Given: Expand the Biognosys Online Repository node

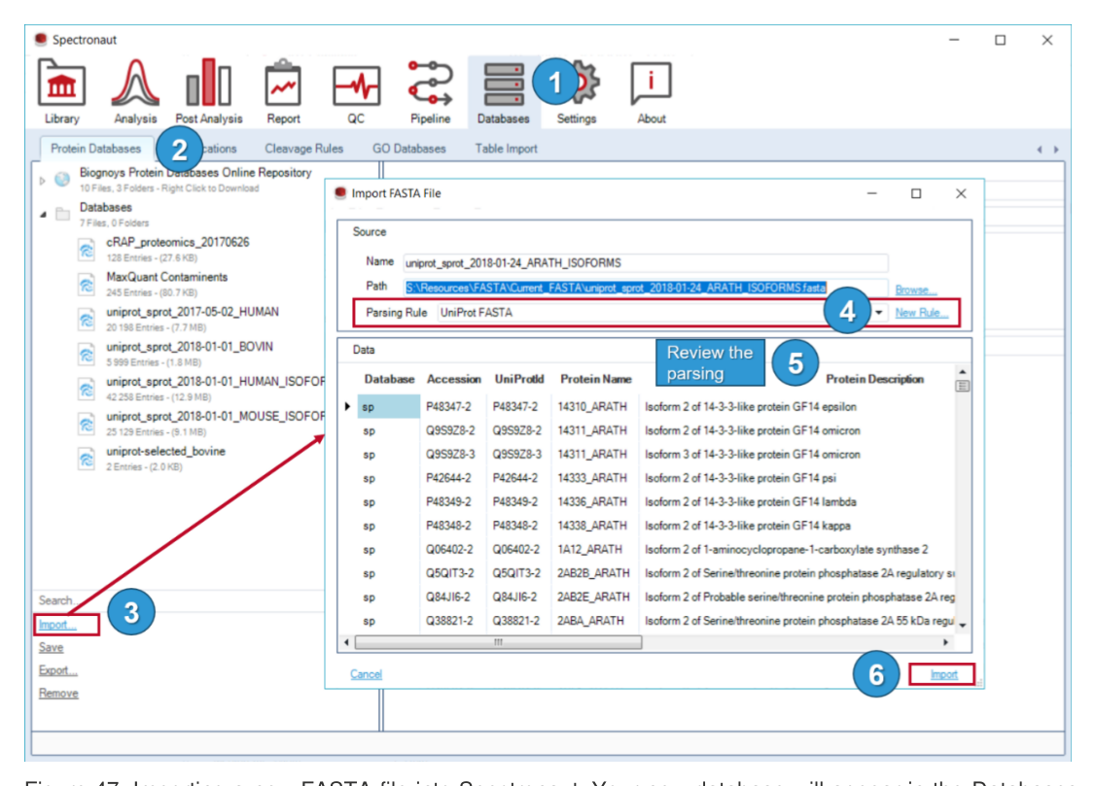Looking at the screenshot, I should 42,181.
